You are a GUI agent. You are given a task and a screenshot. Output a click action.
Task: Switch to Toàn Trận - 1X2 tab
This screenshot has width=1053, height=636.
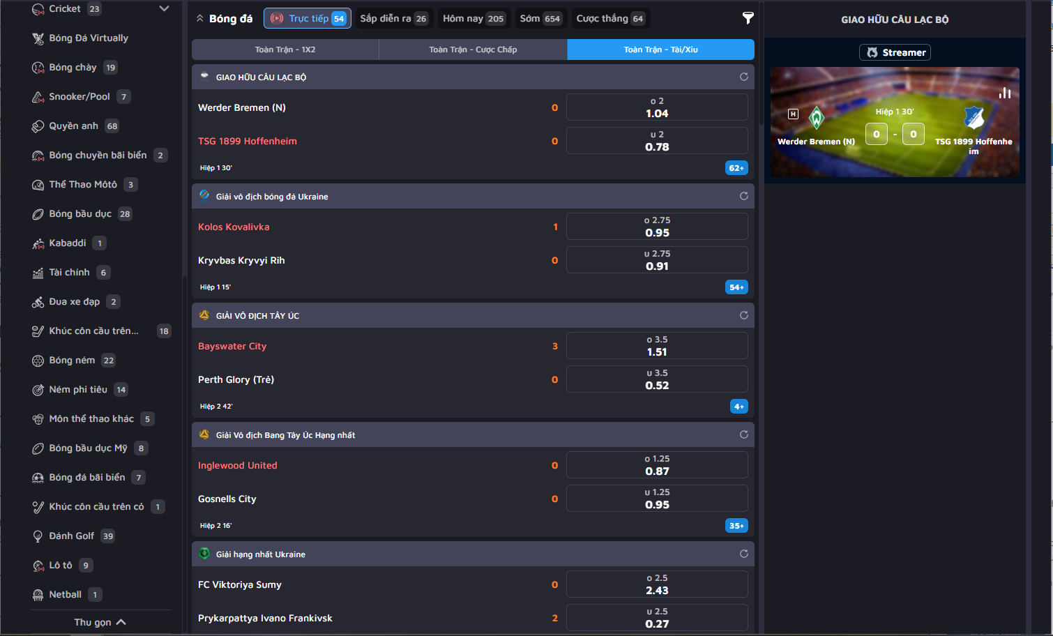(x=285, y=50)
